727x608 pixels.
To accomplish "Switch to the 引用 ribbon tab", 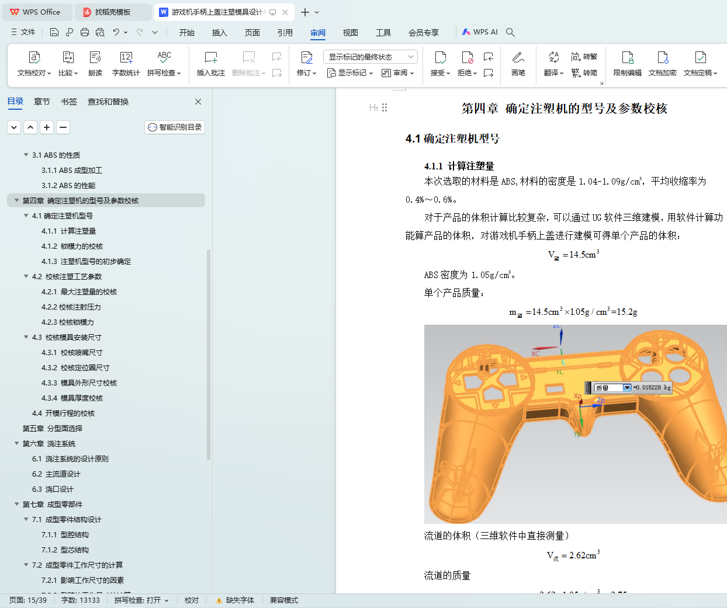I will (x=285, y=33).
